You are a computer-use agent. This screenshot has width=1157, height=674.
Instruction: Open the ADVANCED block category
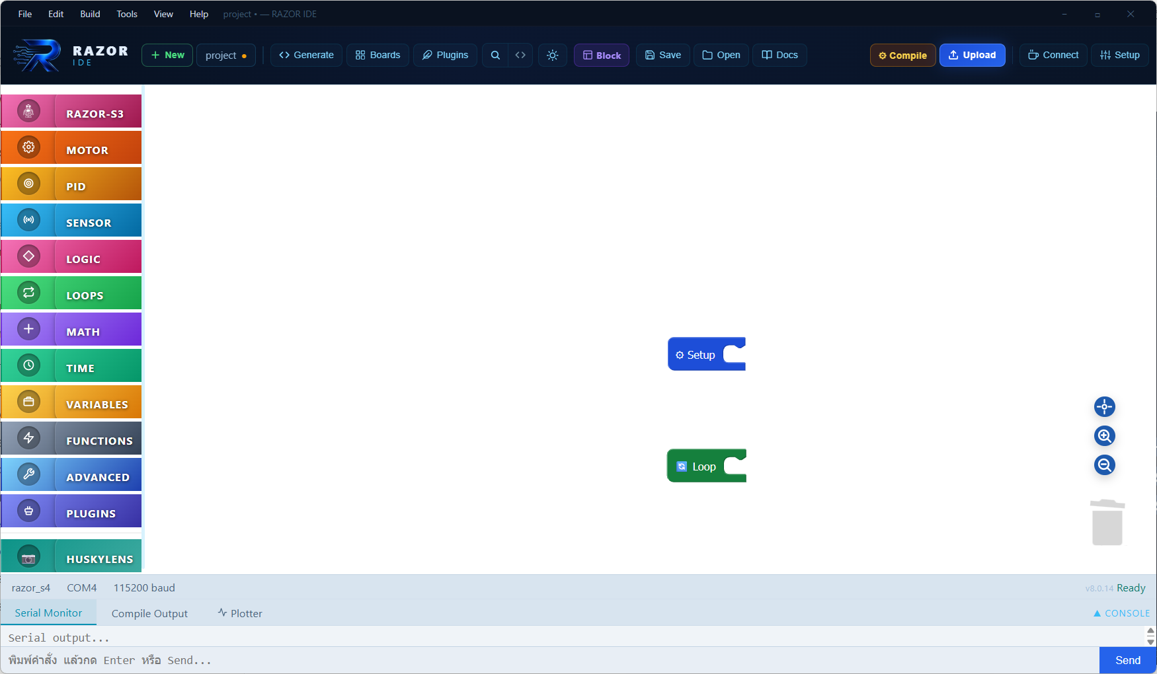[71, 474]
